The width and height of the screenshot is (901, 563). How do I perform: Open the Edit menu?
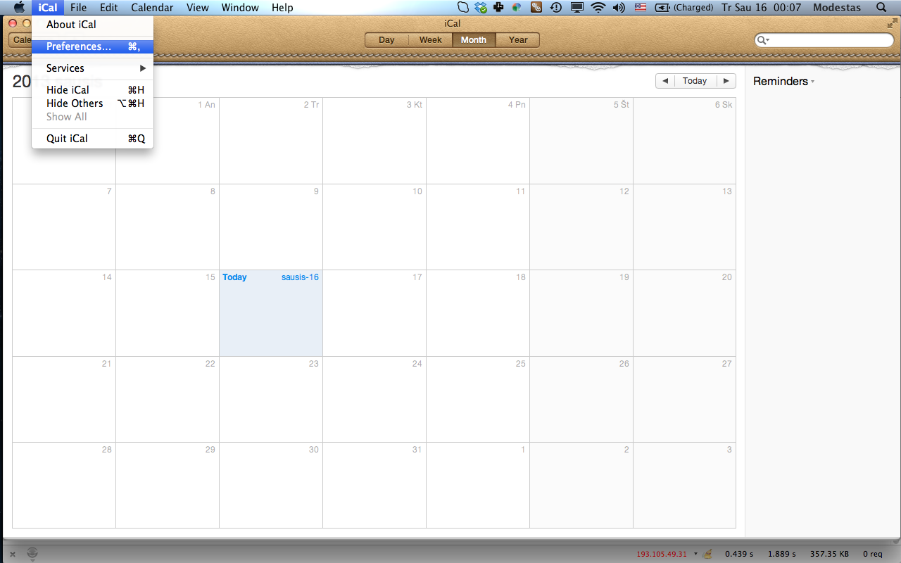click(x=108, y=8)
